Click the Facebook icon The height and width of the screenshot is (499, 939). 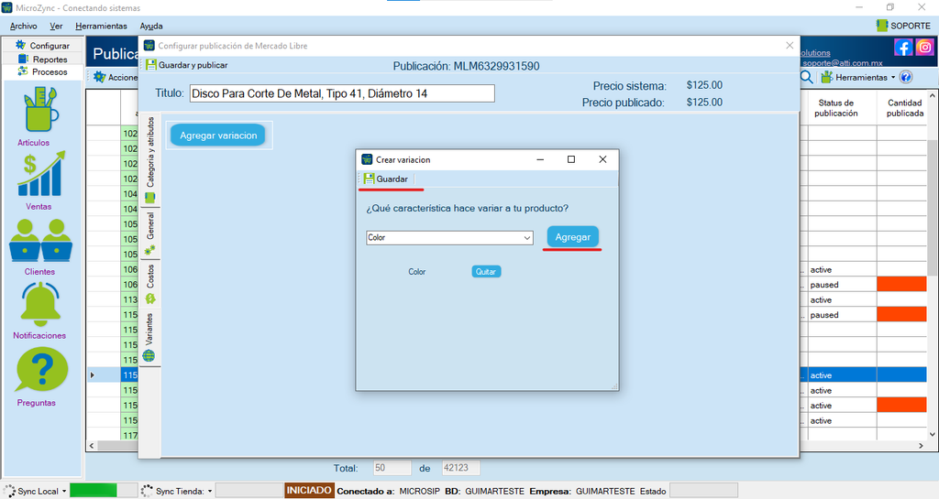pyautogui.click(x=903, y=48)
